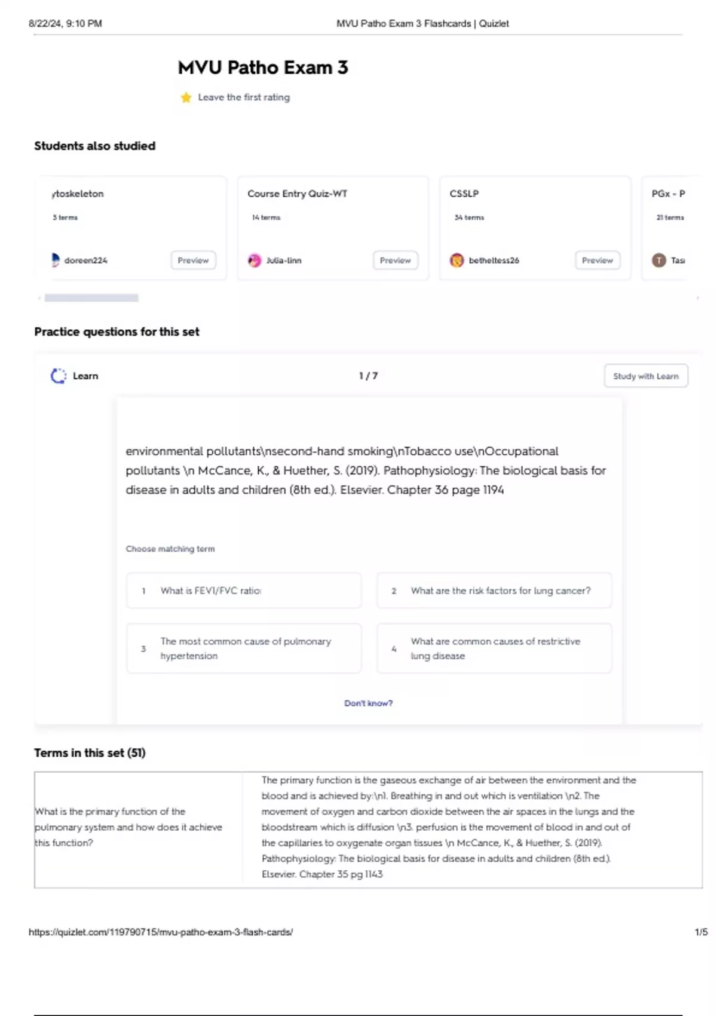
Task: Click the brown 'T' user avatar
Action: point(658,261)
